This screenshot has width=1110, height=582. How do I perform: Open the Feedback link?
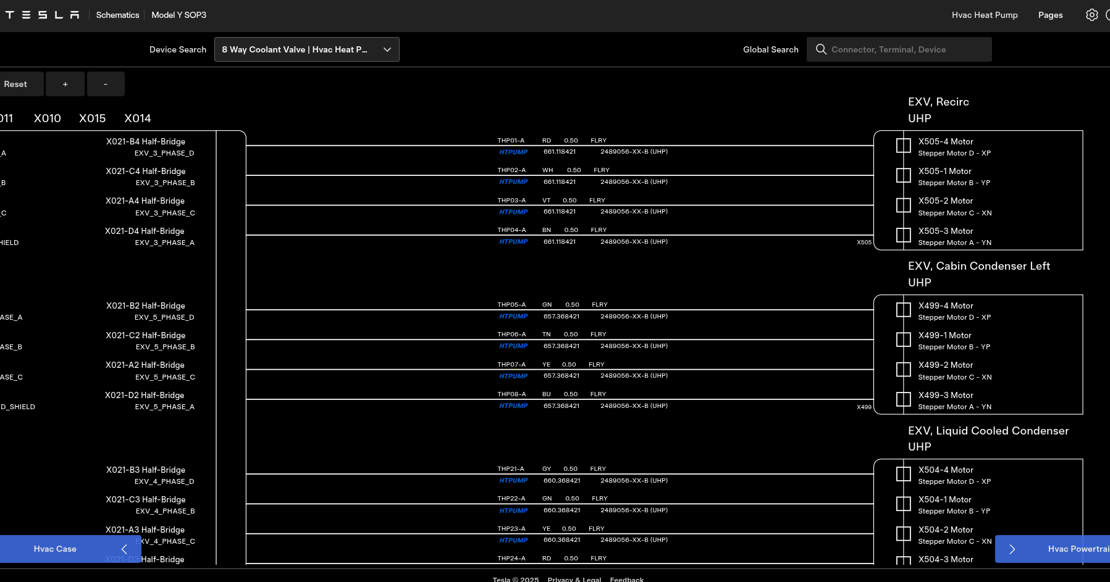pyautogui.click(x=626, y=579)
